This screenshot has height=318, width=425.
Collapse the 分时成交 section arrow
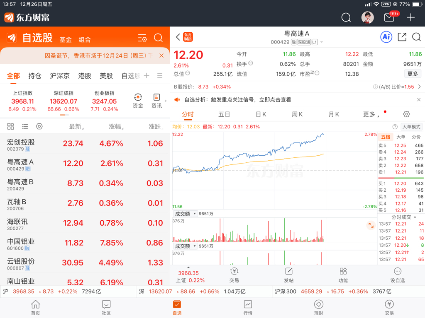[415, 217]
